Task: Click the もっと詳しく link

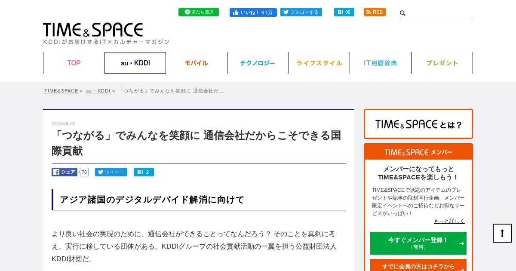Action: 449,221
